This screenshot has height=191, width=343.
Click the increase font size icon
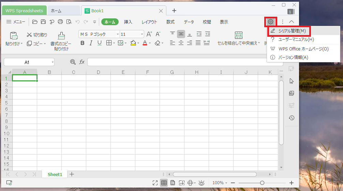click(149, 34)
